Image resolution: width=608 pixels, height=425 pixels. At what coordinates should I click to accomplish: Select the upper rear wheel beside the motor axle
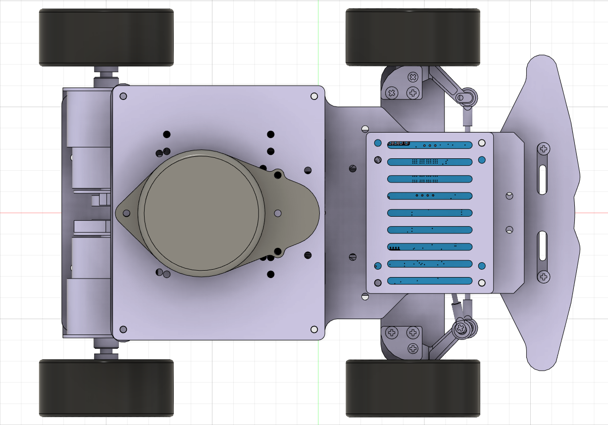(x=106, y=37)
